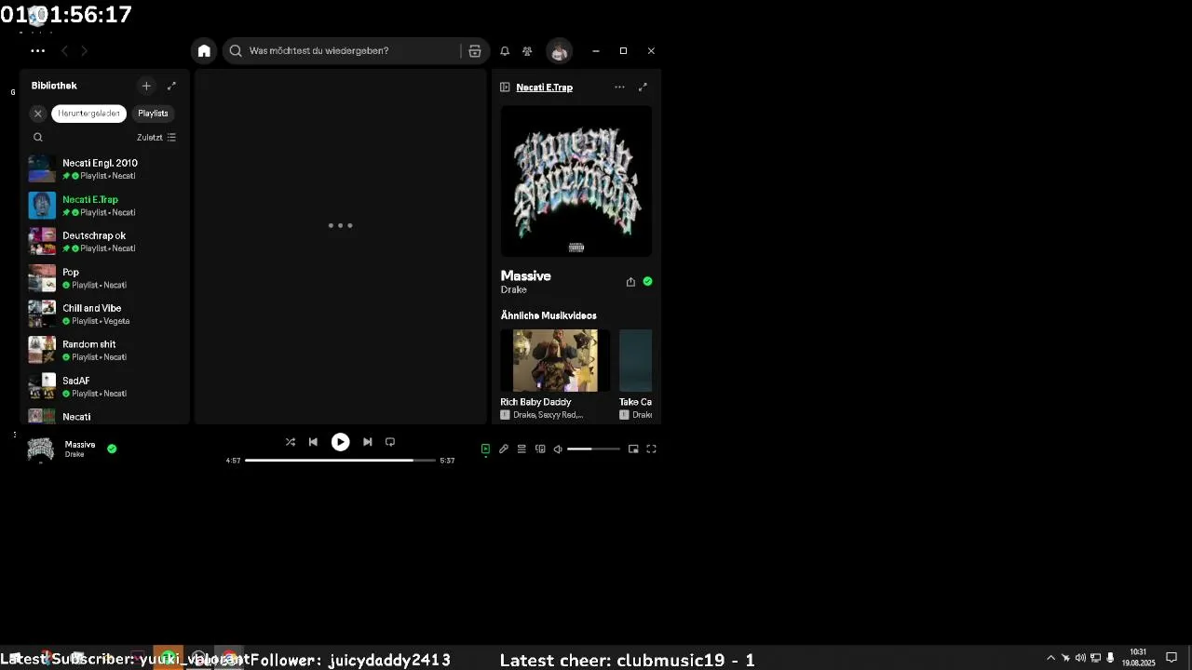Open Connect to a device

pyautogui.click(x=540, y=449)
